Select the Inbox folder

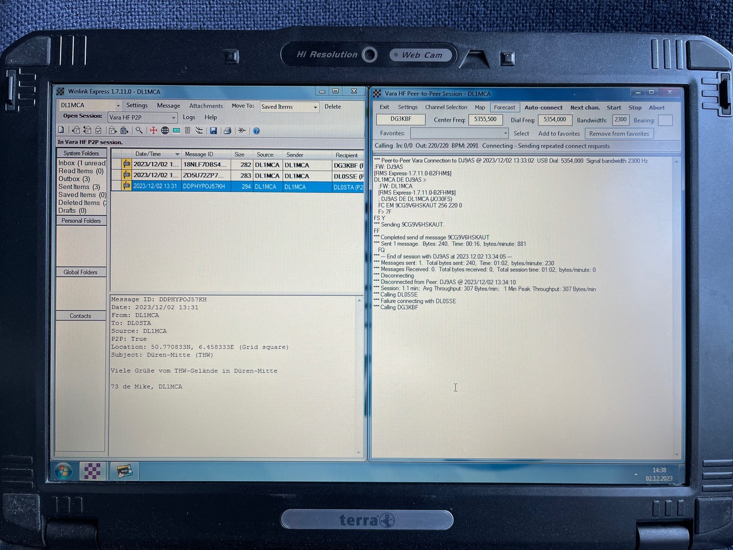[82, 163]
